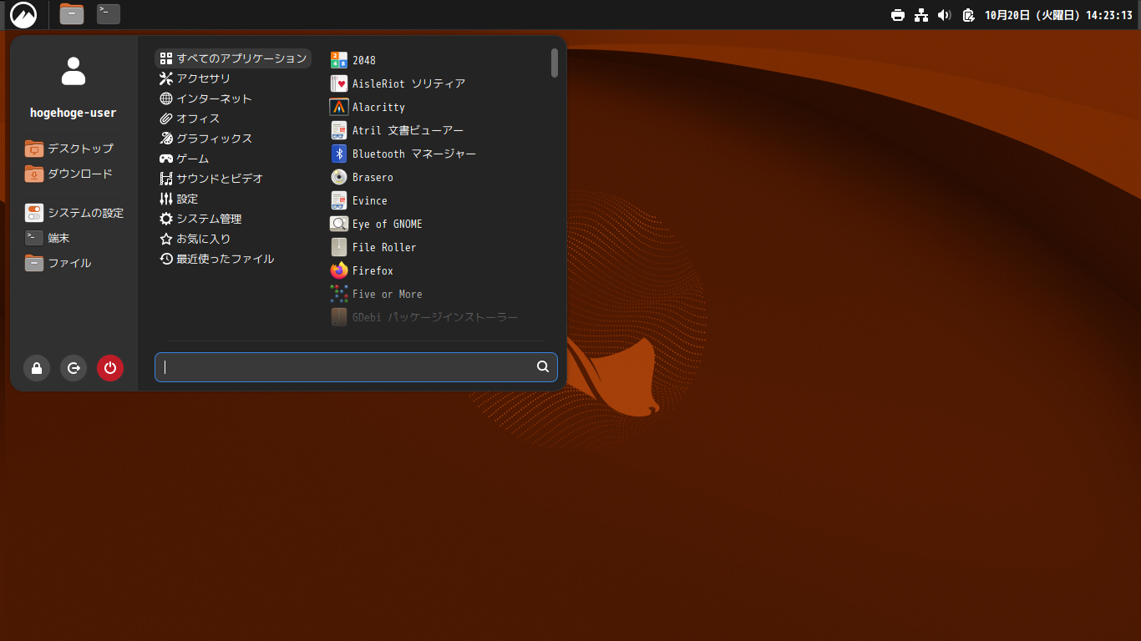The image size is (1141, 641).
Task: Open the ダウンロード folder shortcut
Action: (x=69, y=174)
